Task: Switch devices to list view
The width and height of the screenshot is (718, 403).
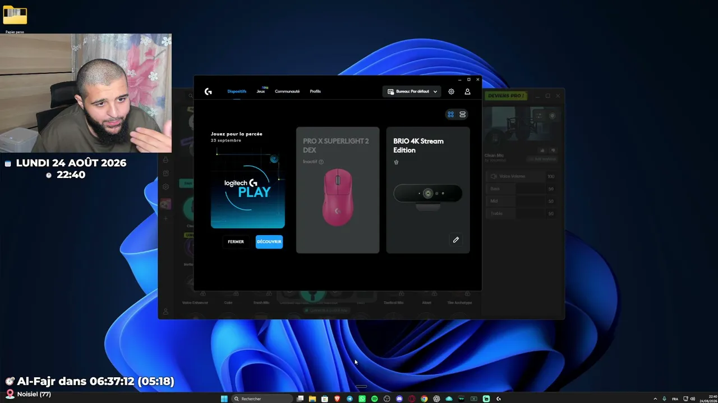Action: pyautogui.click(x=463, y=114)
